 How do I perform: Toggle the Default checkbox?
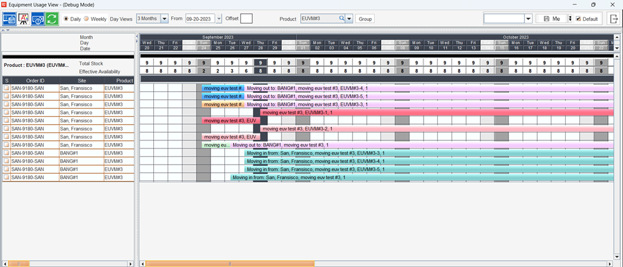[x=578, y=19]
